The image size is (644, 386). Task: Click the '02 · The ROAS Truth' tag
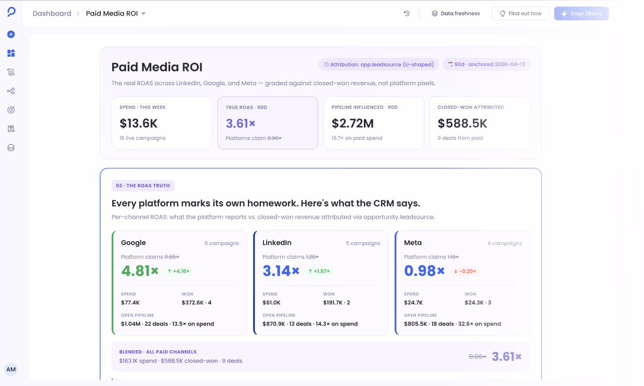point(143,185)
